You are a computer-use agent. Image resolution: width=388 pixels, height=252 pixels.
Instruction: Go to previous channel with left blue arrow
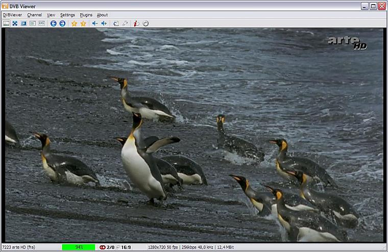coord(53,23)
